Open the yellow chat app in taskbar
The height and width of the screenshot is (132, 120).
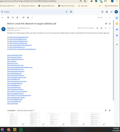[x=15, y=130]
